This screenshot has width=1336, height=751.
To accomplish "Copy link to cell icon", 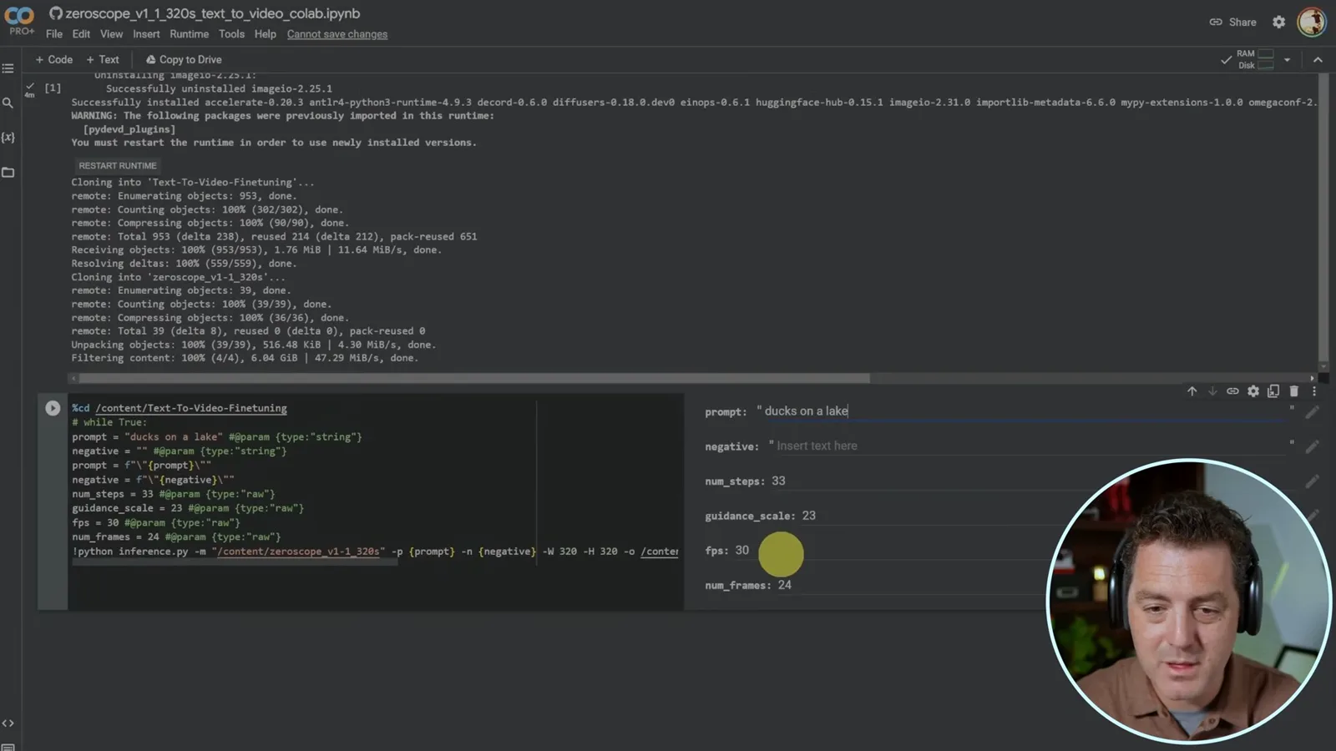I will point(1232,391).
